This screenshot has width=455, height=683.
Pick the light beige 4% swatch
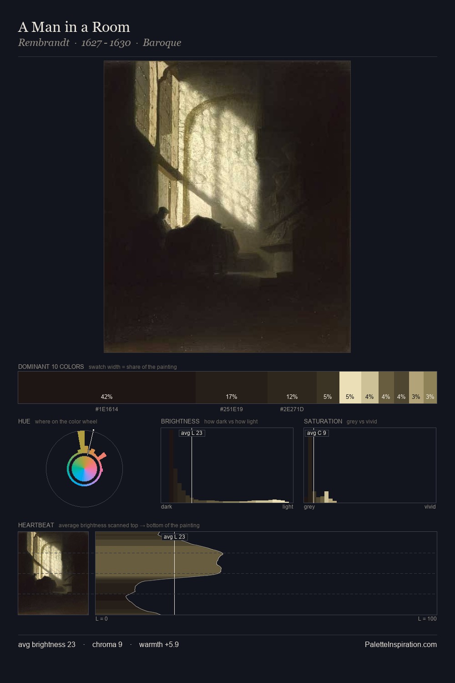(x=370, y=387)
